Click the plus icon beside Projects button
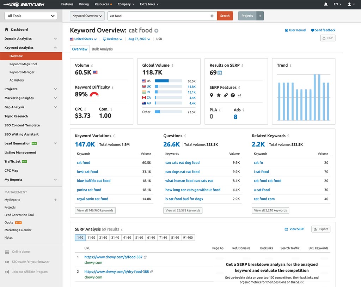The image size is (361, 287). [x=260, y=16]
